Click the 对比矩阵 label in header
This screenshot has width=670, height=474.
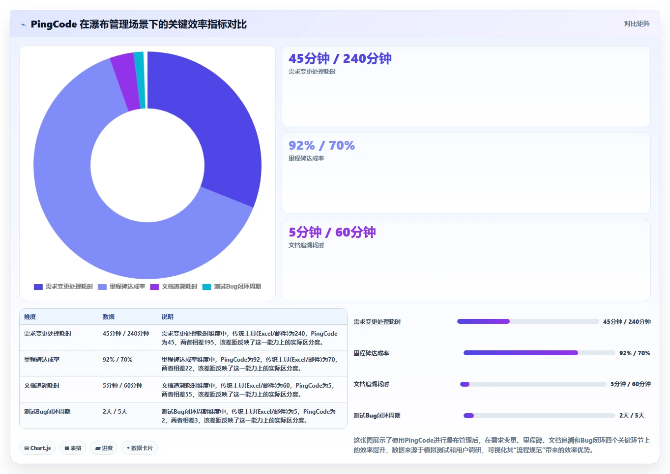637,24
